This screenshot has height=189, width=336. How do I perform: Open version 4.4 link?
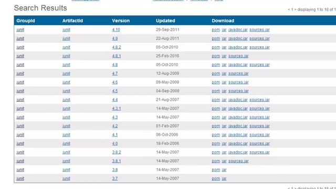pyautogui.click(x=115, y=100)
